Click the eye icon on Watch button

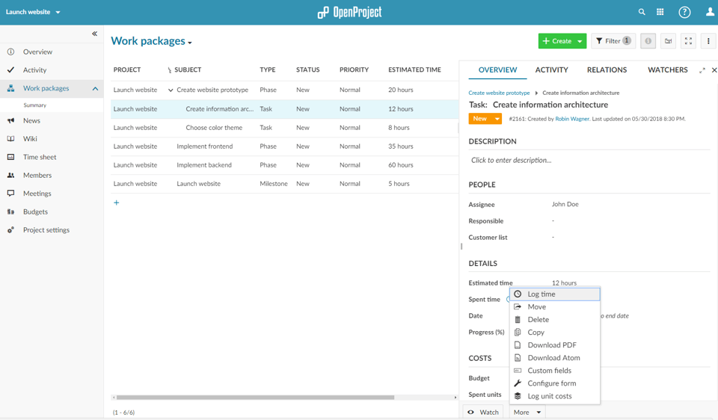coord(470,413)
